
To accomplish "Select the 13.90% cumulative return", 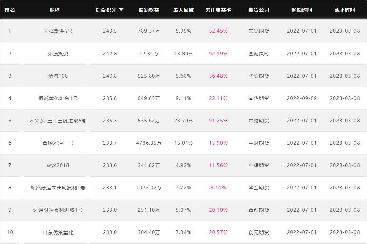I will 218,143.
